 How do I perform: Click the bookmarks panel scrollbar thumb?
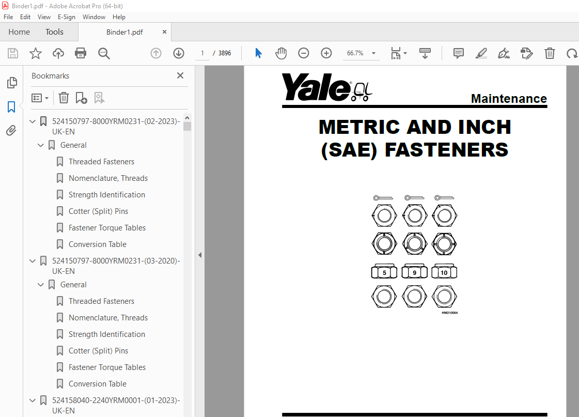pyautogui.click(x=187, y=126)
